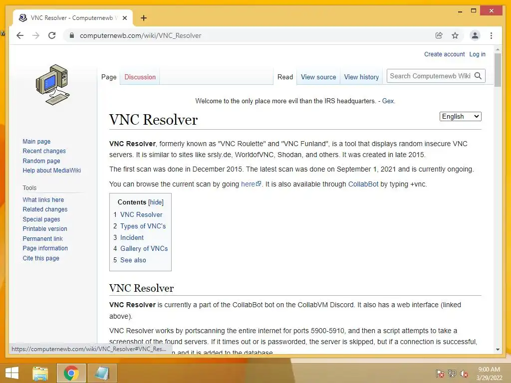Switch to the Page tab
The height and width of the screenshot is (383, 511).
click(109, 77)
